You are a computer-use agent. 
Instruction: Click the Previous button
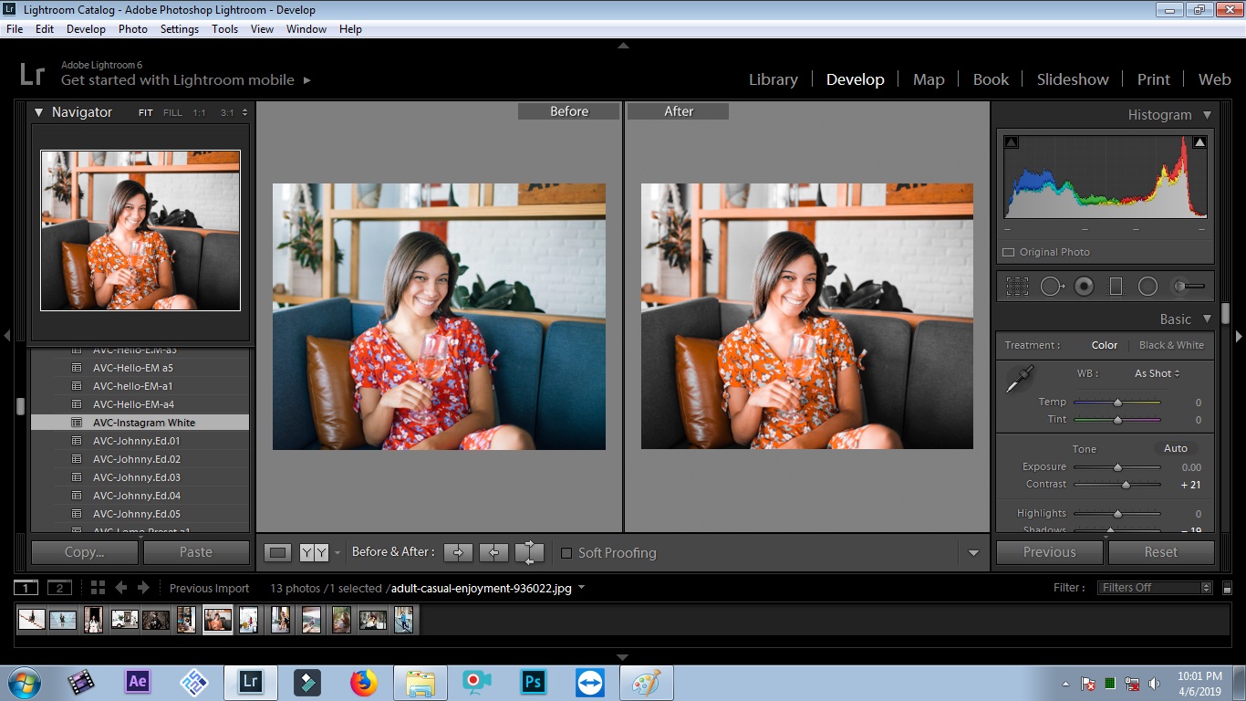pos(1050,552)
